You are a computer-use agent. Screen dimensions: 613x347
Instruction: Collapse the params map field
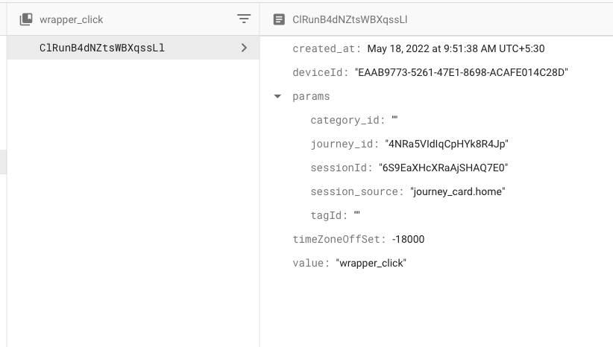tap(277, 96)
